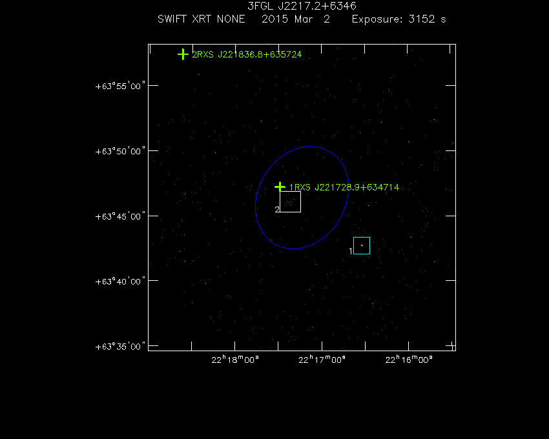Click the green cross marker for 1RXS J221728.9+634714
The height and width of the screenshot is (439, 549).
coord(280,187)
